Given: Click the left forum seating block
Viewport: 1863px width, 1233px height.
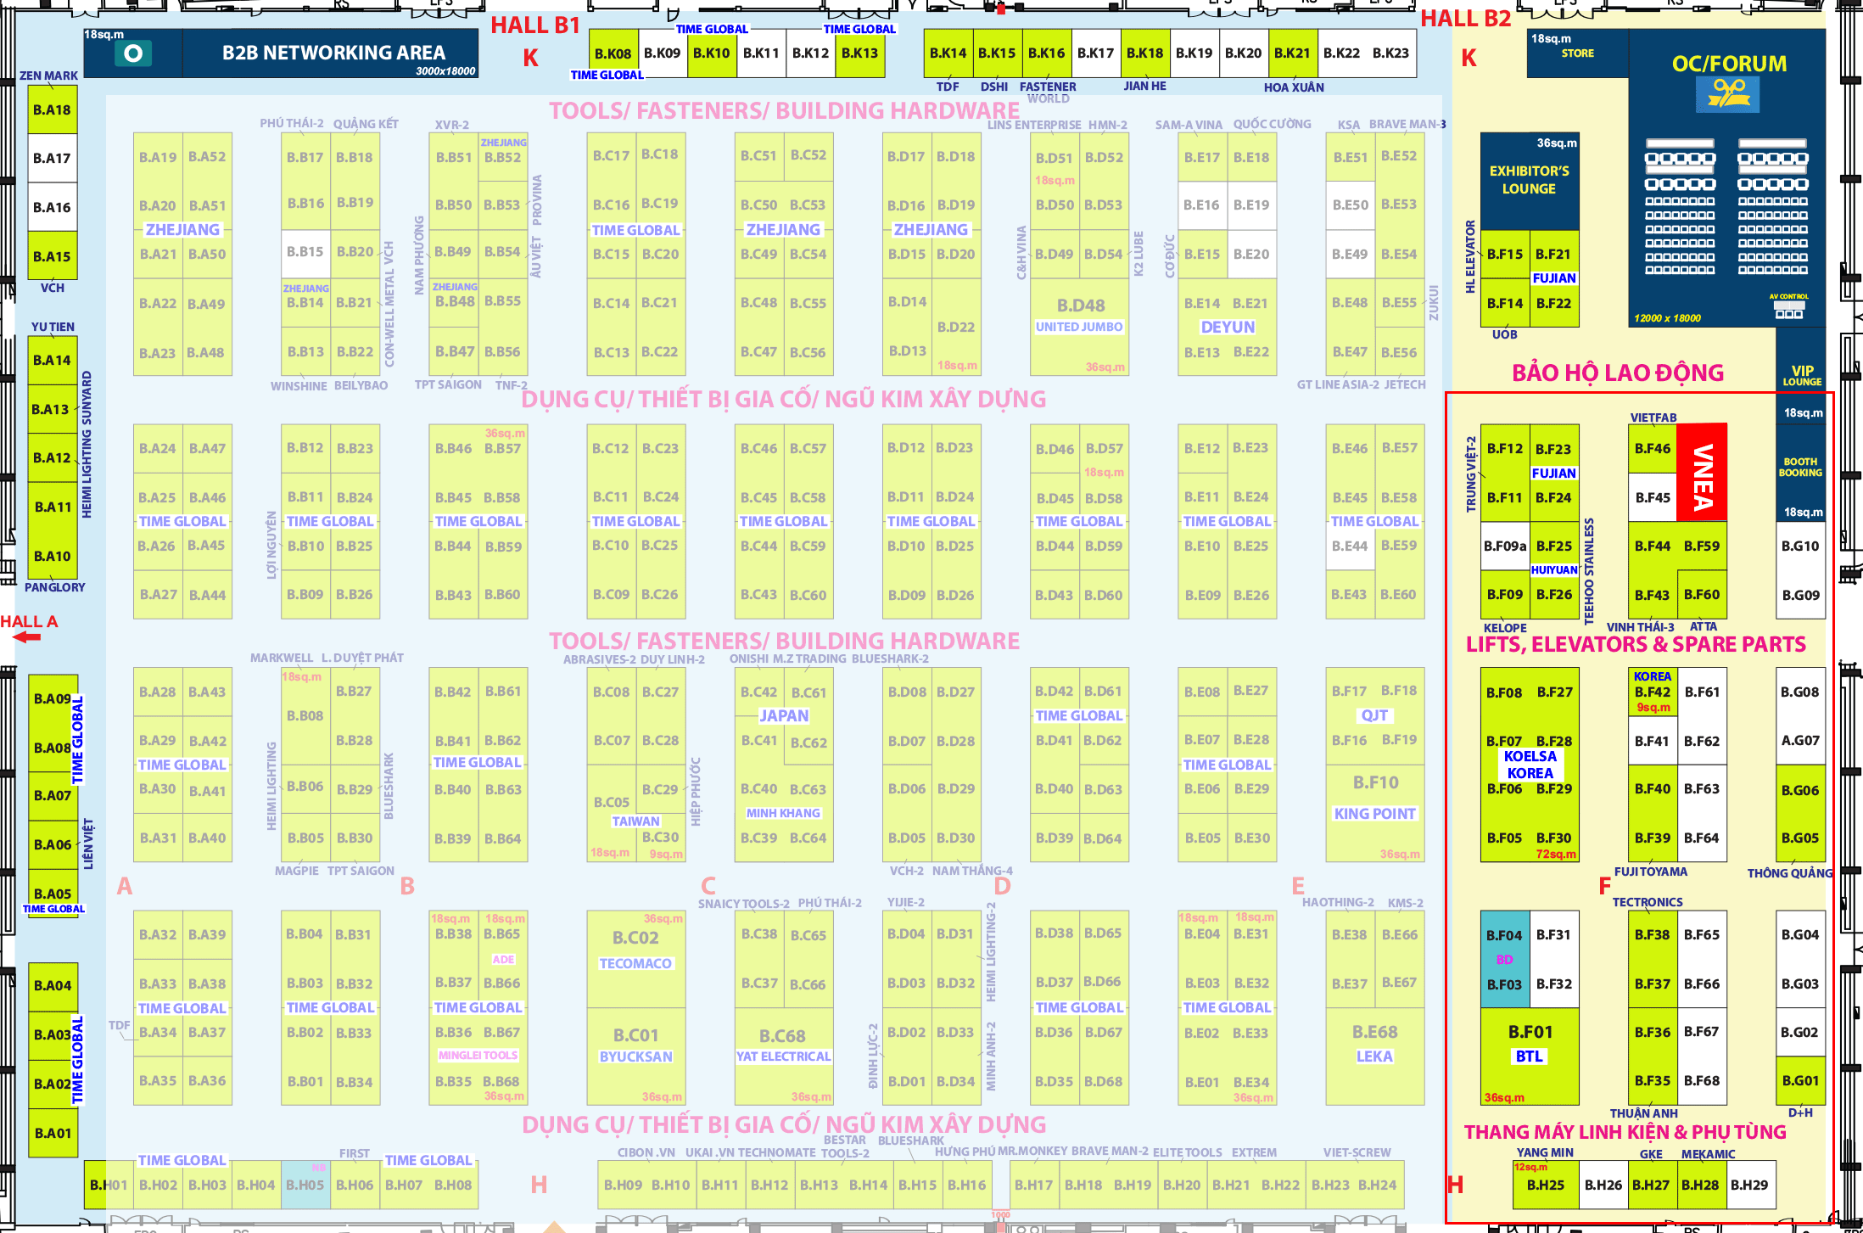Looking at the screenshot, I should point(1680,208).
